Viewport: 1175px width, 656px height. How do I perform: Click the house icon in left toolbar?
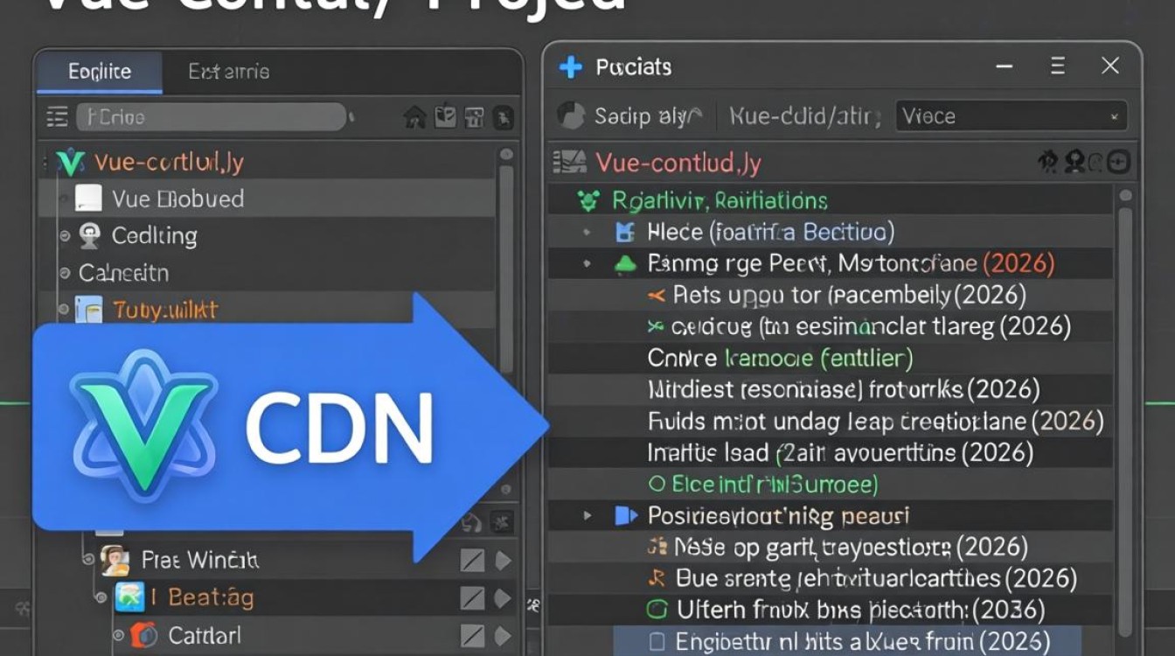[415, 117]
